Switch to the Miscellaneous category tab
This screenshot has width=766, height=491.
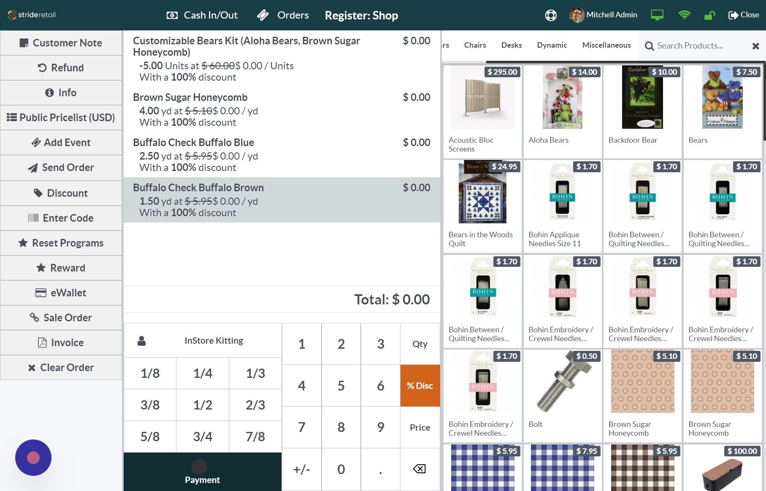[x=606, y=45]
